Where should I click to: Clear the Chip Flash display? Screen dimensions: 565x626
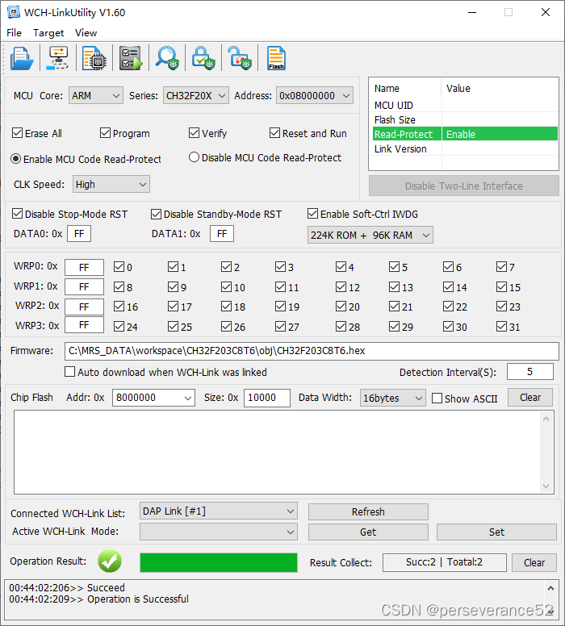point(530,398)
